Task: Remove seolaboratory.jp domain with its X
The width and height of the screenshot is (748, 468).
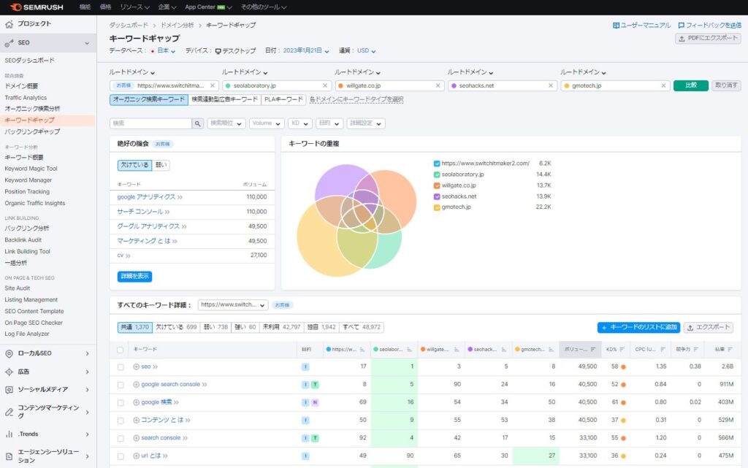Action: click(x=325, y=85)
